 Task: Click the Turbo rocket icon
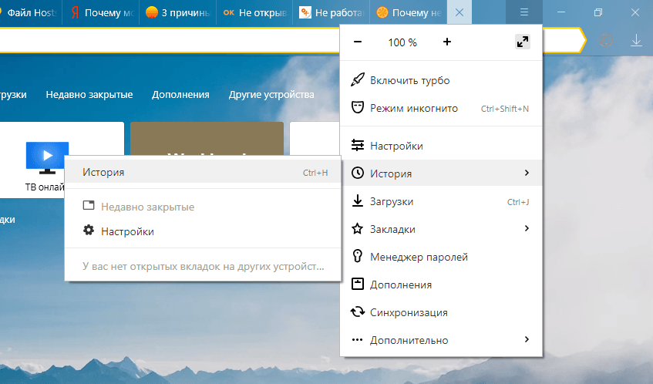coord(357,80)
